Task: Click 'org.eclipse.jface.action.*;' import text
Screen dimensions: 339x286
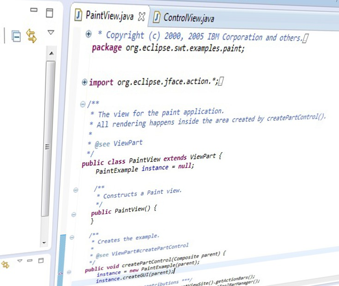Action: tap(168, 82)
